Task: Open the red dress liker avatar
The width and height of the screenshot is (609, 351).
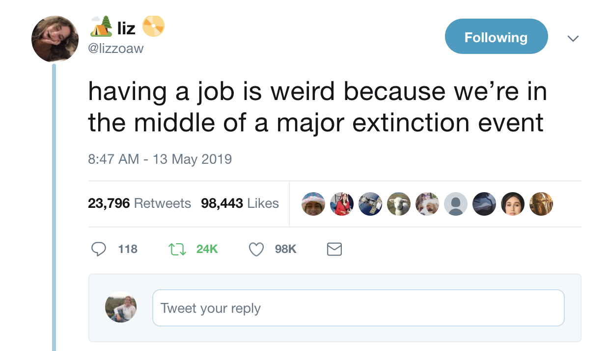Action: (342, 203)
